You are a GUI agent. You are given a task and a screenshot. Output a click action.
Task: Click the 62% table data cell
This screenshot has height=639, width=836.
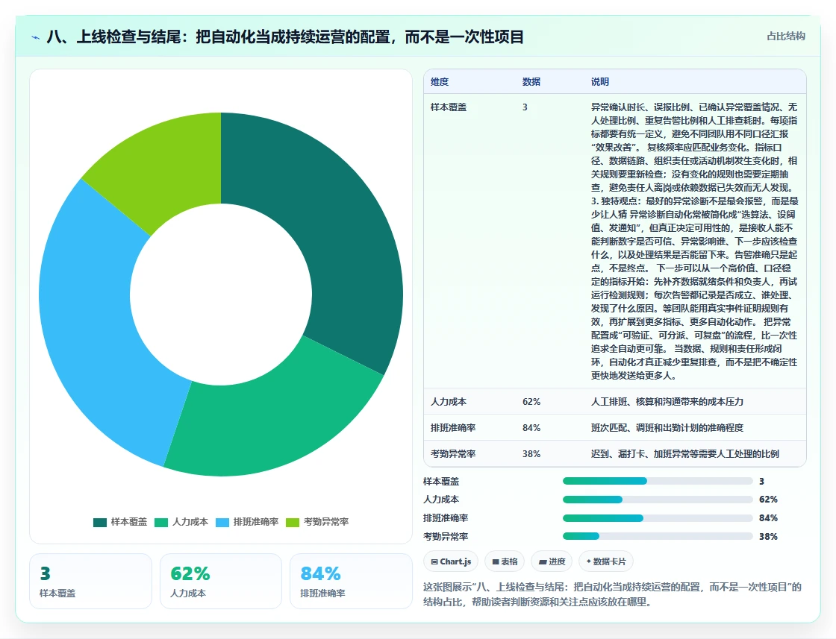coord(531,401)
